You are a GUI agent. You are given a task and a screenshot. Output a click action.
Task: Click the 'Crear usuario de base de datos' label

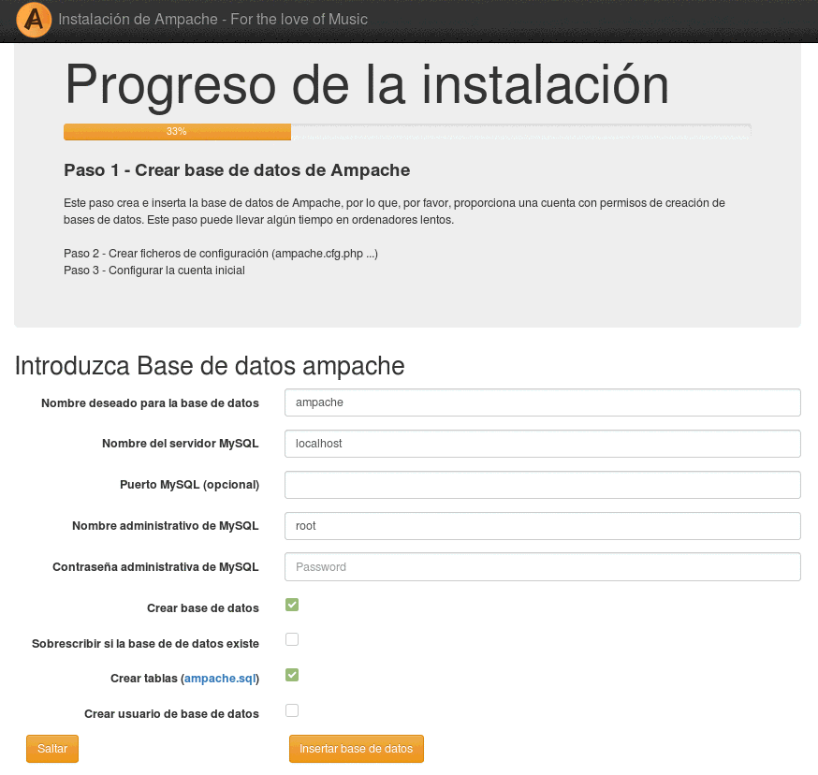tap(171, 714)
